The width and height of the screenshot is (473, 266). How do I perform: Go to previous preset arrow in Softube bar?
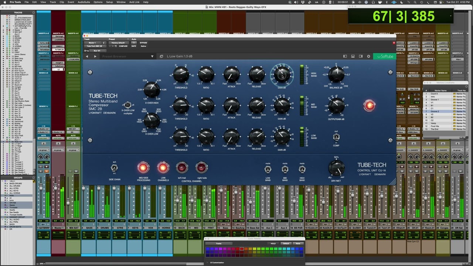click(x=87, y=57)
